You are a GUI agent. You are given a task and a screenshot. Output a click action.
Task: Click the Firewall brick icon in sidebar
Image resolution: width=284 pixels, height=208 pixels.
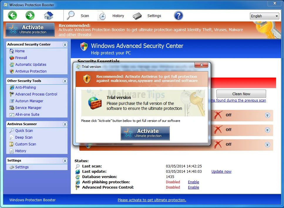pyautogui.click(x=12, y=58)
